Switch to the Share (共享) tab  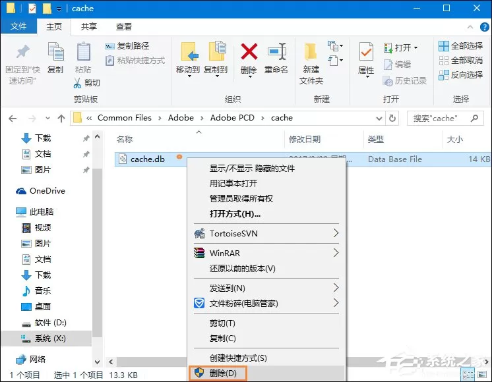coord(89,26)
